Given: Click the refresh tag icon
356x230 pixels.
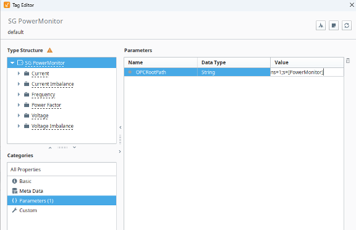Looking at the screenshot, I should tap(347, 25).
